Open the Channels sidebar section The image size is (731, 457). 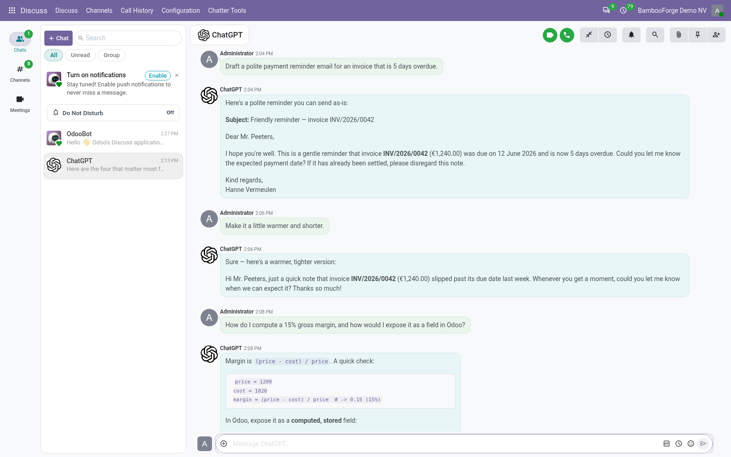pyautogui.click(x=20, y=74)
